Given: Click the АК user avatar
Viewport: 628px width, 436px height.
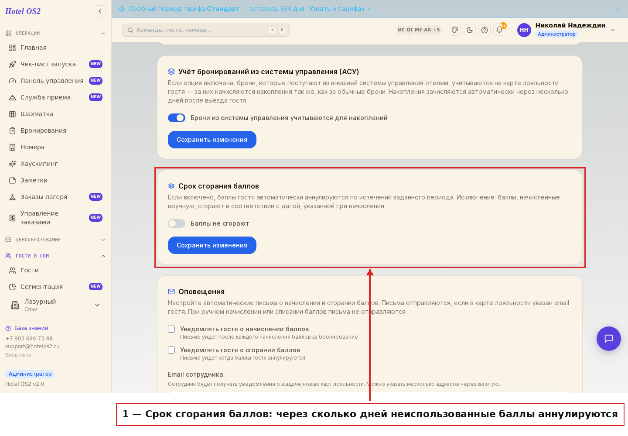Looking at the screenshot, I should [x=427, y=30].
